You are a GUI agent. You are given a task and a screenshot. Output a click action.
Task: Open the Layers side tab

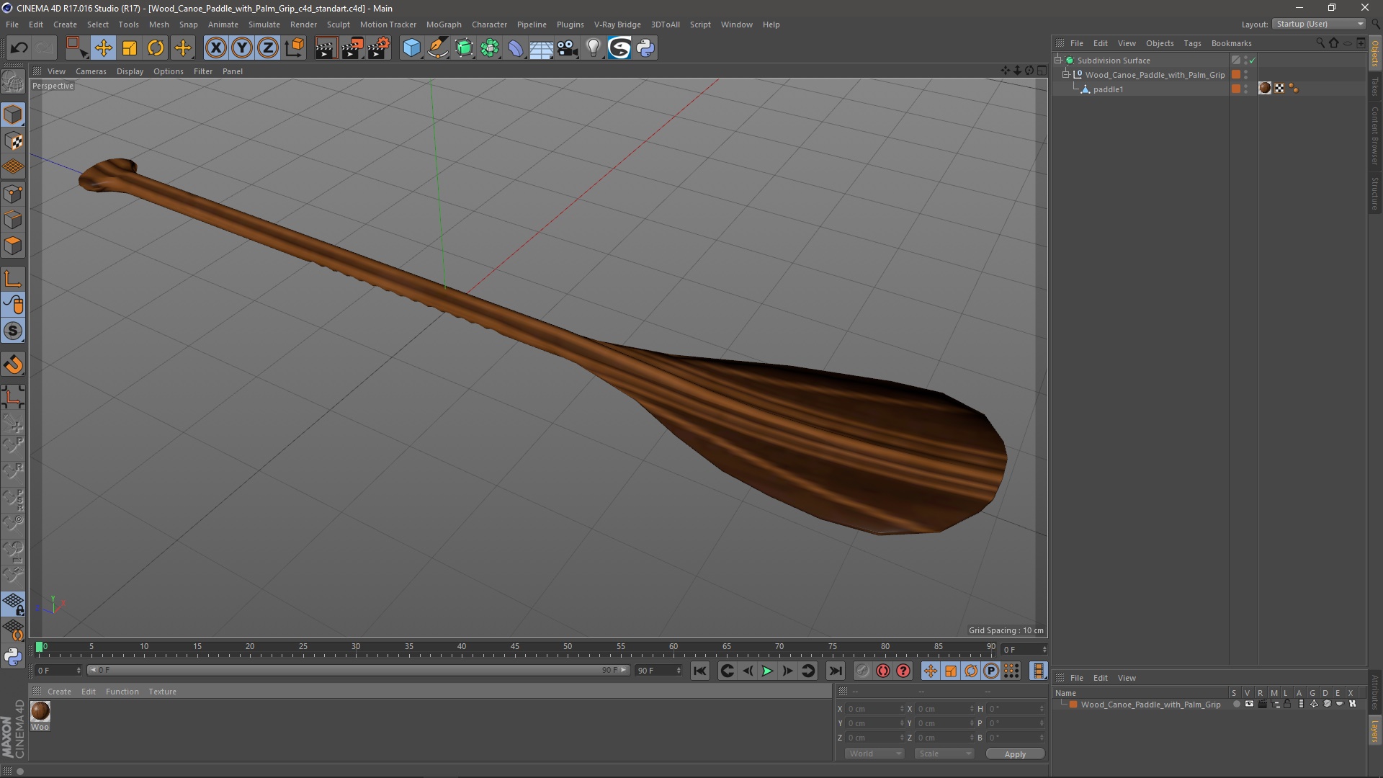[x=1375, y=732]
